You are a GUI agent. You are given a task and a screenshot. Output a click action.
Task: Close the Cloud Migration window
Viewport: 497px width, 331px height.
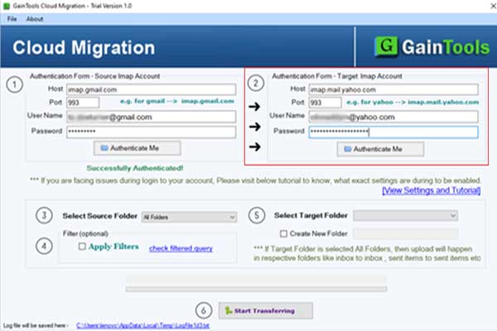point(493,6)
